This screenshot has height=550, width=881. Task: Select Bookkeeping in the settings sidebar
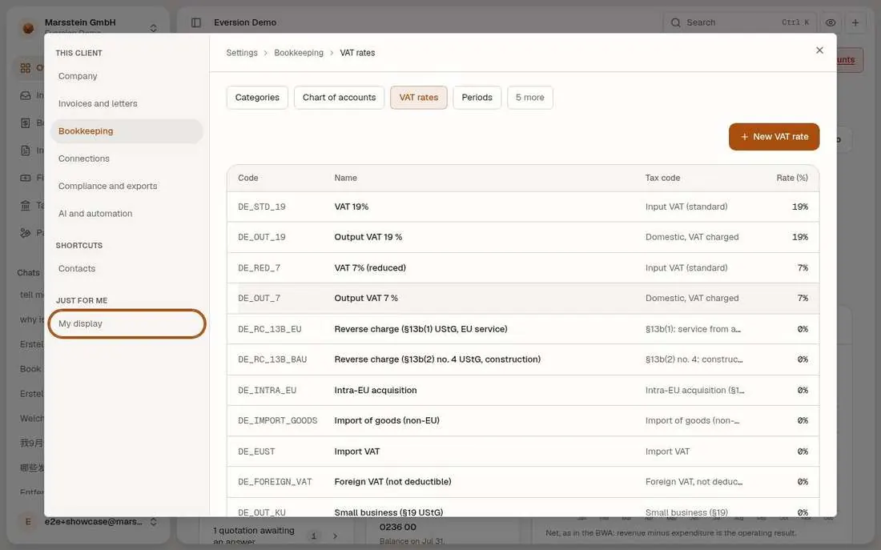coord(127,131)
